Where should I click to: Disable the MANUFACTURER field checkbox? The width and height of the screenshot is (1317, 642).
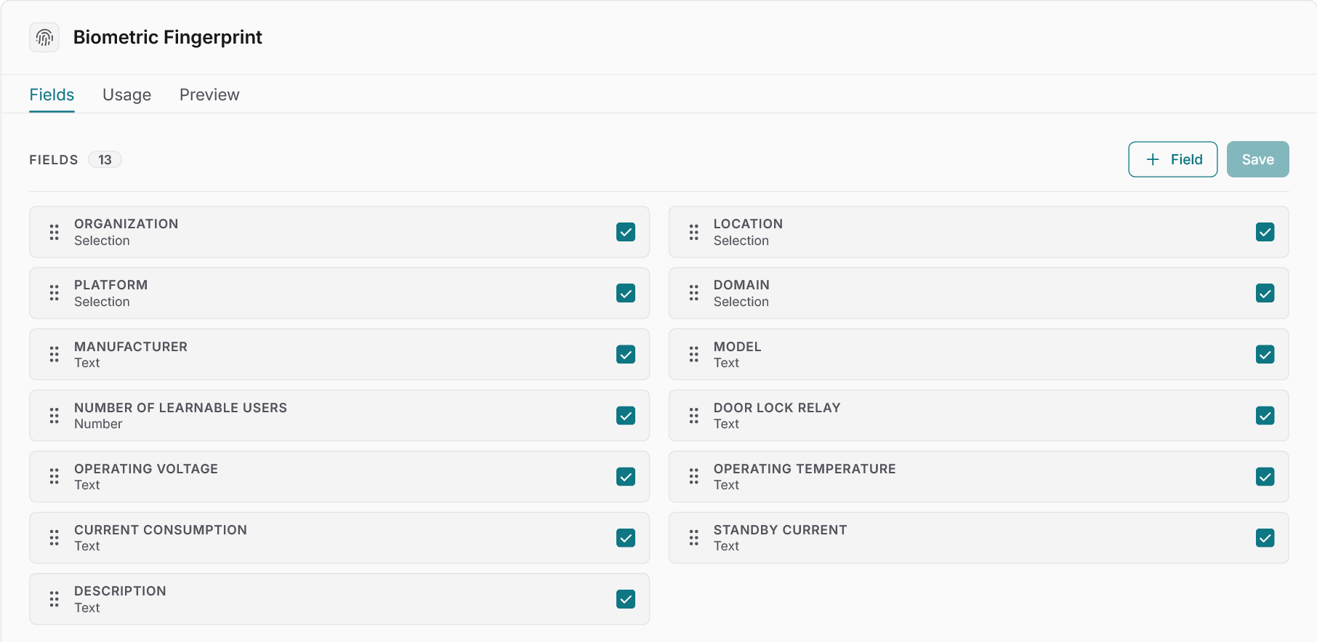(626, 354)
